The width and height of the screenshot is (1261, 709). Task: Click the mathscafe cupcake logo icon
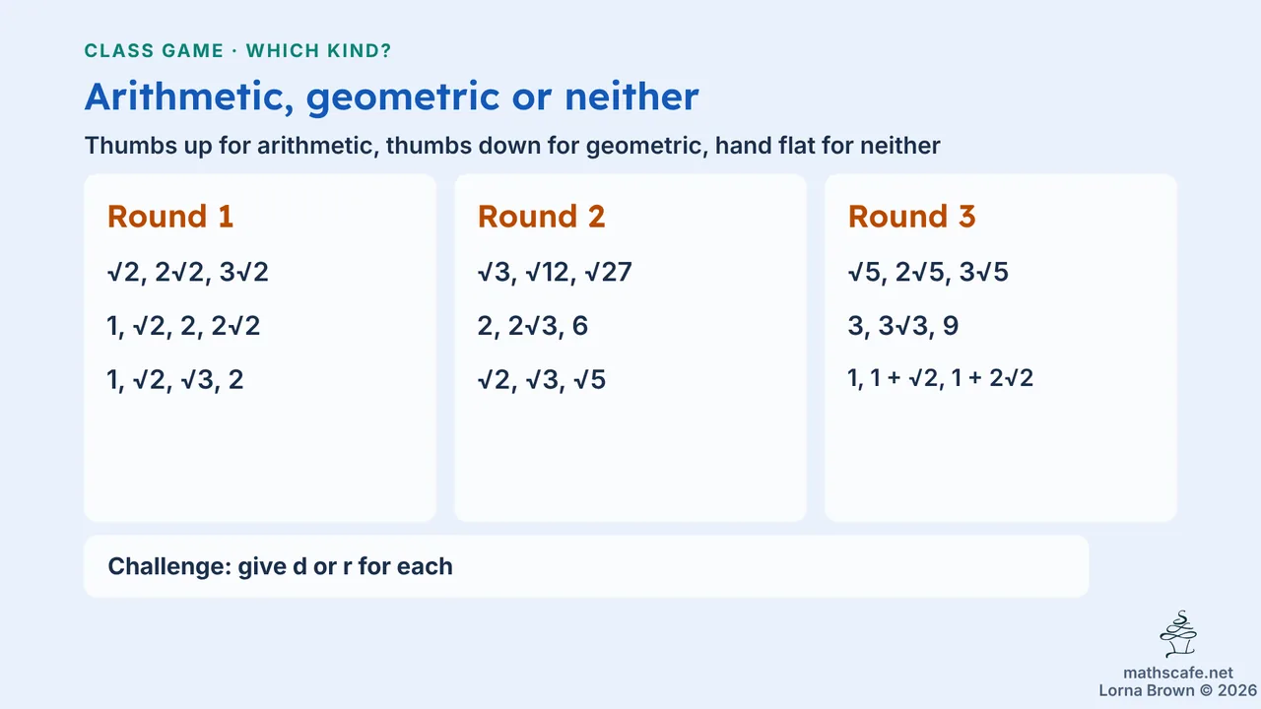1177,635
